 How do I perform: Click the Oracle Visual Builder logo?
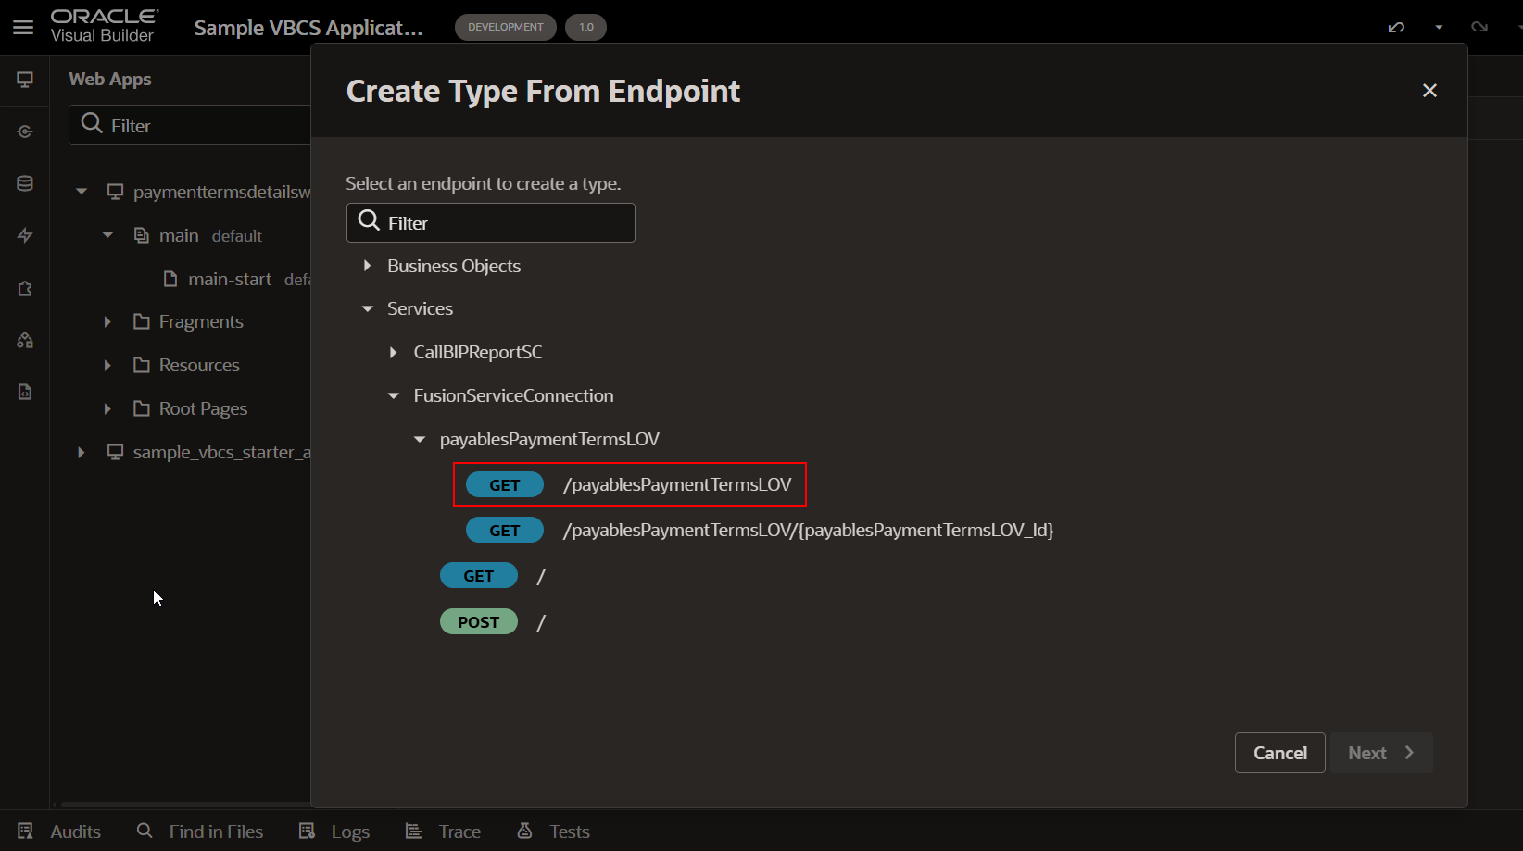[x=104, y=26]
